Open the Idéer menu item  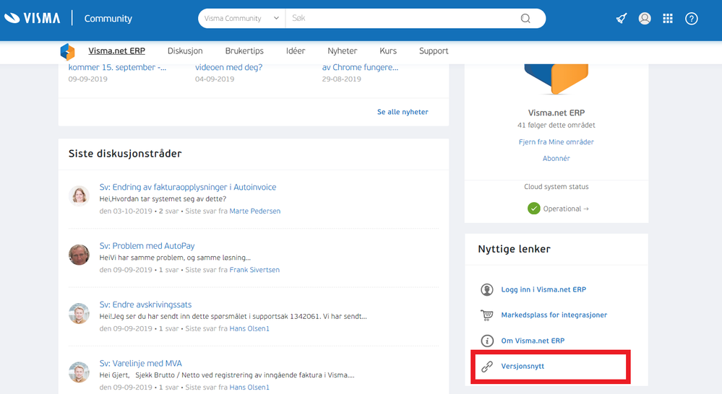[x=296, y=51]
